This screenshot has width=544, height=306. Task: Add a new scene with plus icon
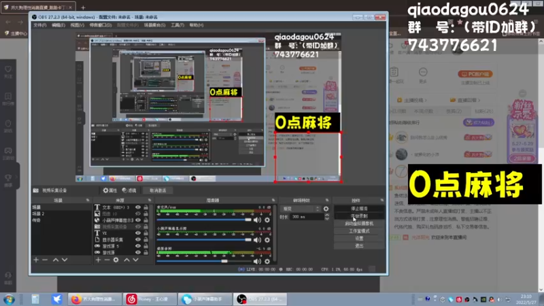point(36,260)
